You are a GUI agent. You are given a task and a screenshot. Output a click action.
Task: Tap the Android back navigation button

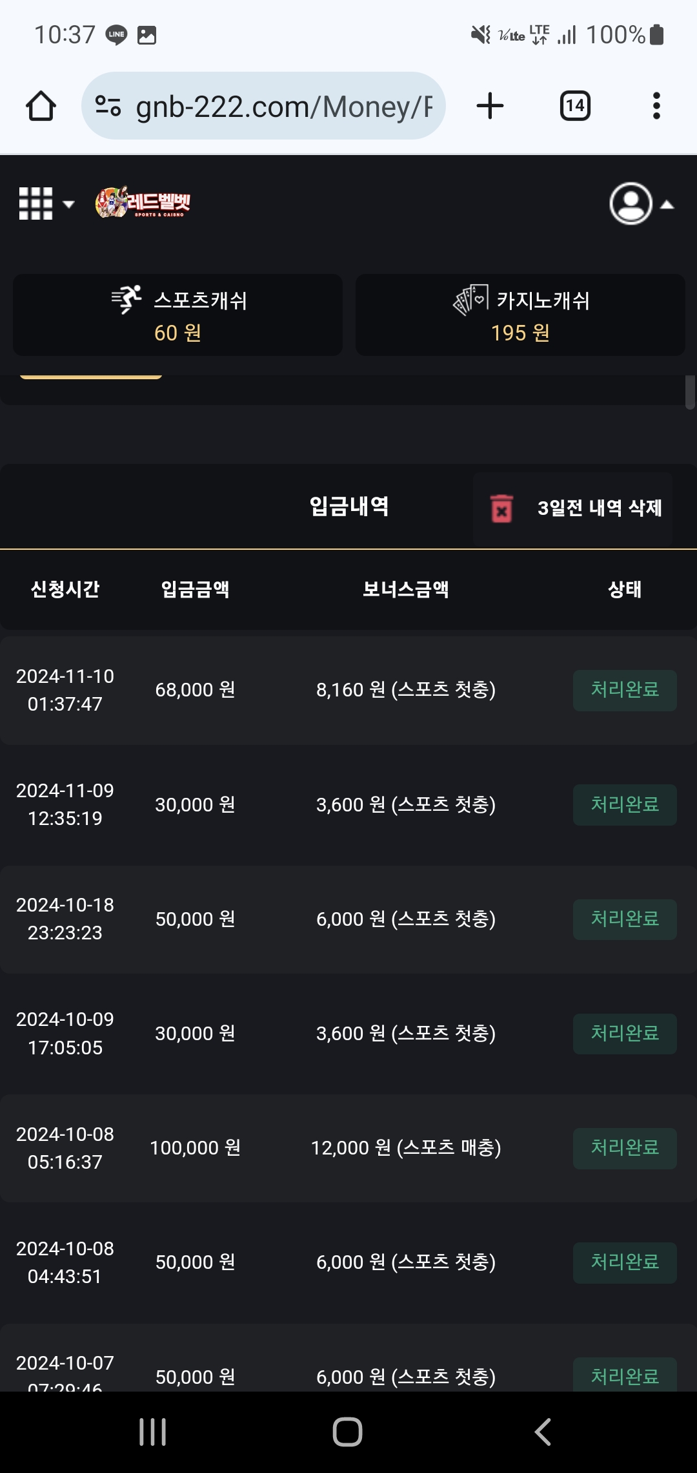pos(543,1432)
